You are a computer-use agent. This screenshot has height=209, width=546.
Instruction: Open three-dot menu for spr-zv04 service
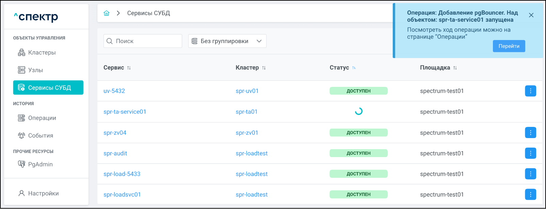[530, 133]
